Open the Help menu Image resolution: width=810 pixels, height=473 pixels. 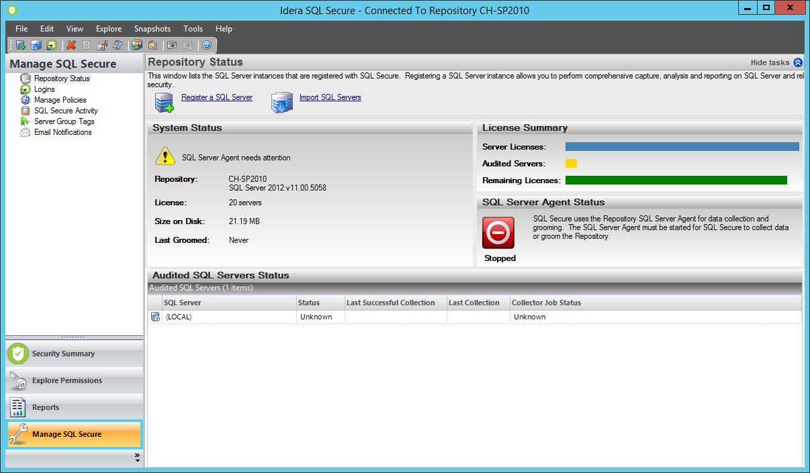[x=224, y=29]
